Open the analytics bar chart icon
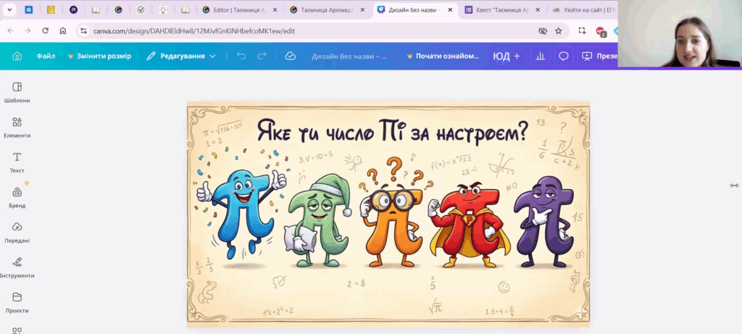Image resolution: width=742 pixels, height=334 pixels. point(539,56)
